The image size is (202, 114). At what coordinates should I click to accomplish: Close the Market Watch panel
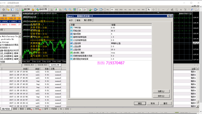click(x=20, y=13)
